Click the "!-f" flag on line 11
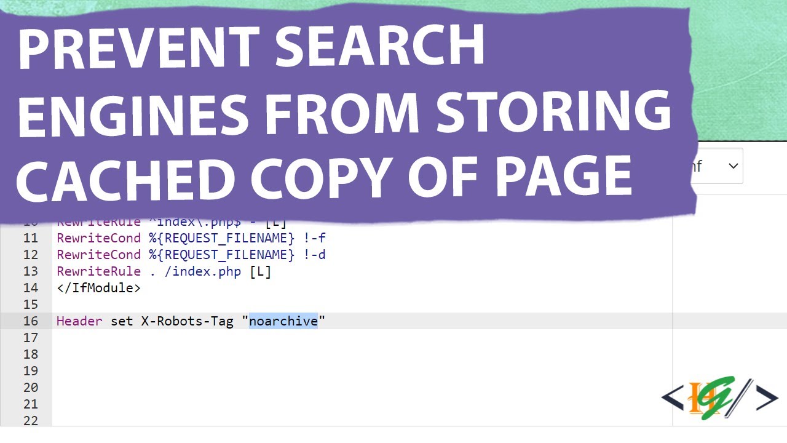This screenshot has width=787, height=443. 314,238
